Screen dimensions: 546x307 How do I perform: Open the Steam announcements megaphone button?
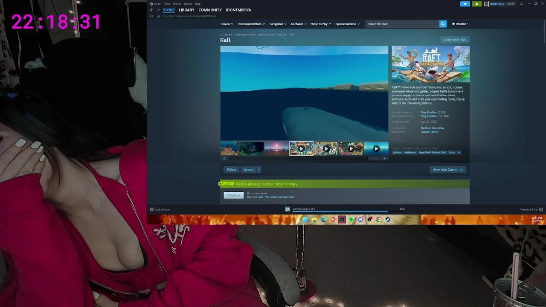coord(465,4)
